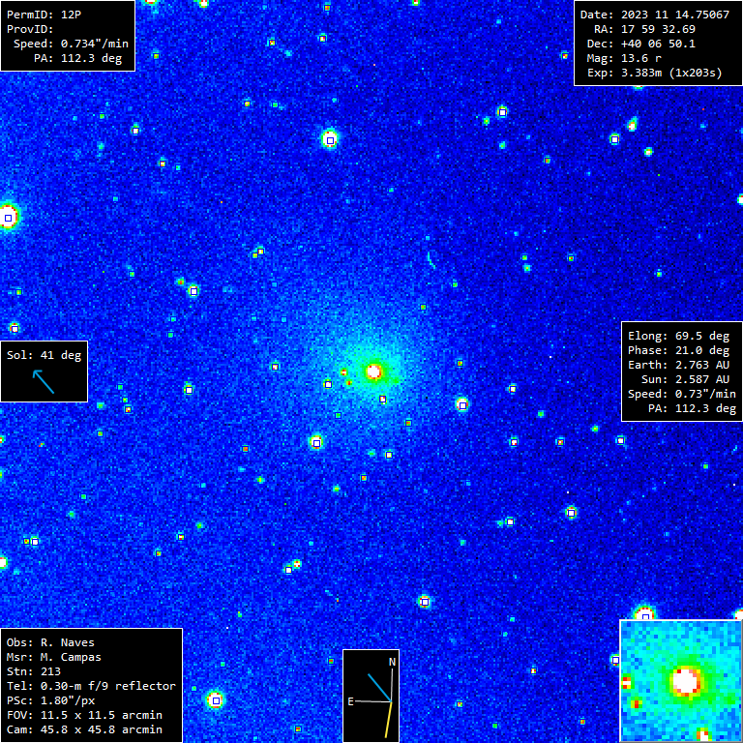The image size is (743, 743).
Task: Click the 'E' label on the compass
Action: 350,701
